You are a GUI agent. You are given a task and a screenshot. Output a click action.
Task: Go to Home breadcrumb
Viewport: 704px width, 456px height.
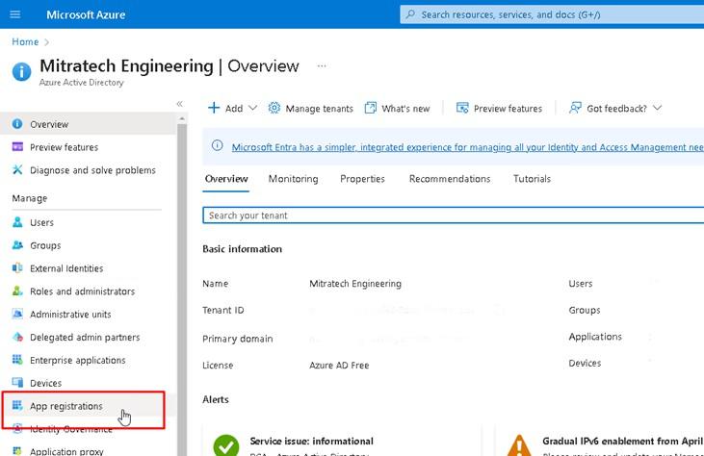(x=25, y=41)
